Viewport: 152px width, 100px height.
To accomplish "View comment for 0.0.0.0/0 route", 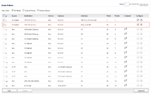I will [x=126, y=85].
